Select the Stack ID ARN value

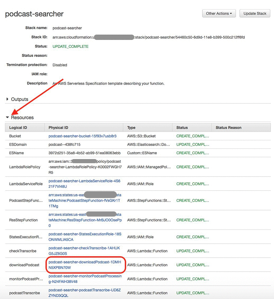(149, 37)
